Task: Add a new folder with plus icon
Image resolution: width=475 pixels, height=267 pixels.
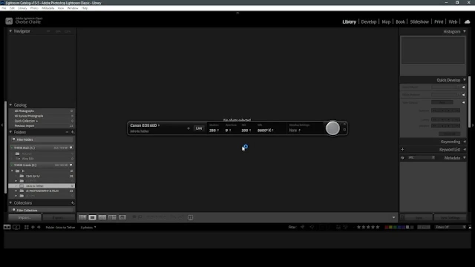Action: click(x=73, y=132)
